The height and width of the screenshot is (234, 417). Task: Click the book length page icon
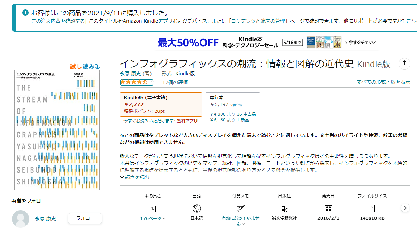click(153, 209)
